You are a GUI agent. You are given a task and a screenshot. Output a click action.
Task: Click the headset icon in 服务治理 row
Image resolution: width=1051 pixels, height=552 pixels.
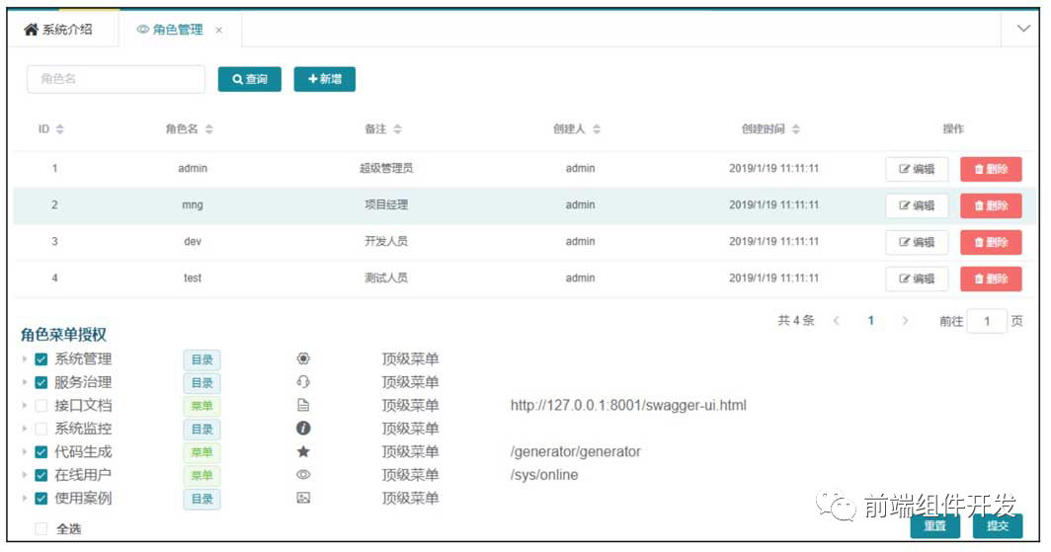tap(303, 382)
